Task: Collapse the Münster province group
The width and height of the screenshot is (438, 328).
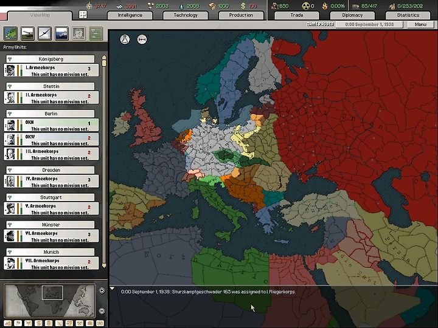Action: (x=10, y=225)
